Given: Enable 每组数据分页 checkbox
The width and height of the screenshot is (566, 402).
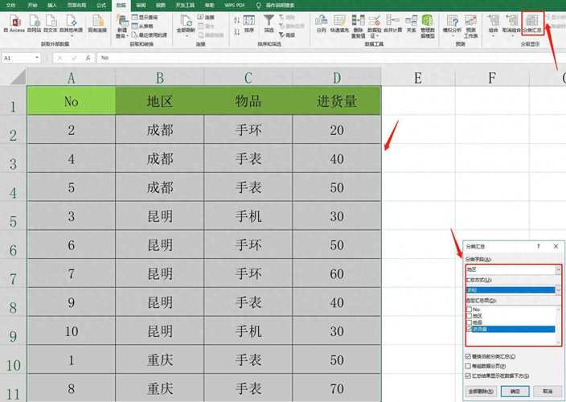Looking at the screenshot, I should coord(470,366).
